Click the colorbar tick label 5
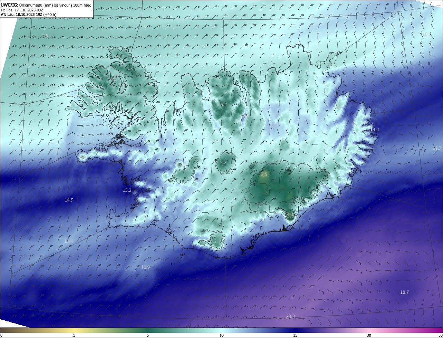Viewport: 443px width, 338px height. coord(148,335)
